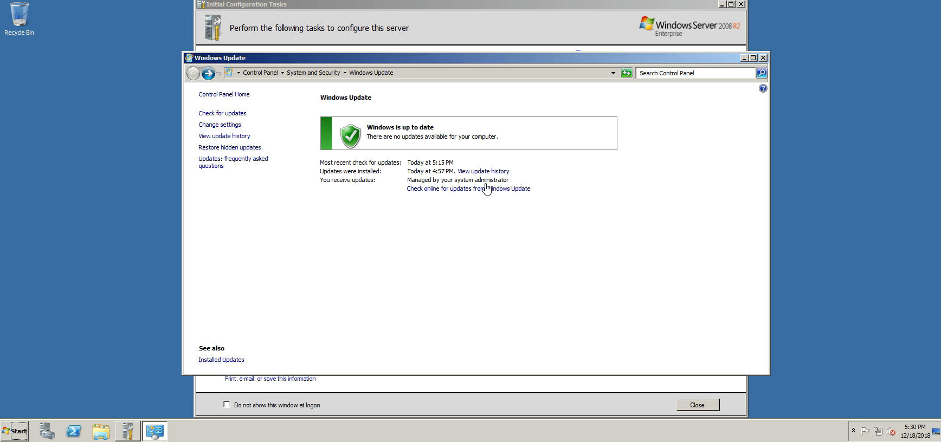Go forward with the blue arrow button
941x442 pixels.
point(208,73)
